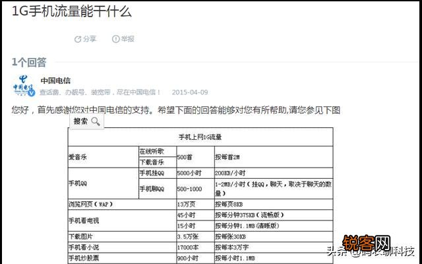Click the 按每张30KB cell
Viewport: 422px width, 264px height.
point(274,236)
